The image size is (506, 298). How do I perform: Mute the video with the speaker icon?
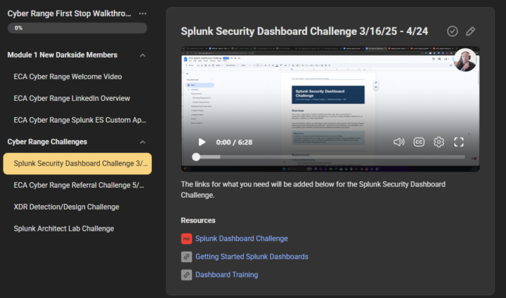pyautogui.click(x=399, y=142)
